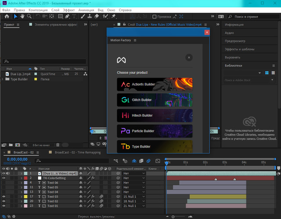Expand the Type Builder folder
This screenshot has width=281, height=219.
3,79
